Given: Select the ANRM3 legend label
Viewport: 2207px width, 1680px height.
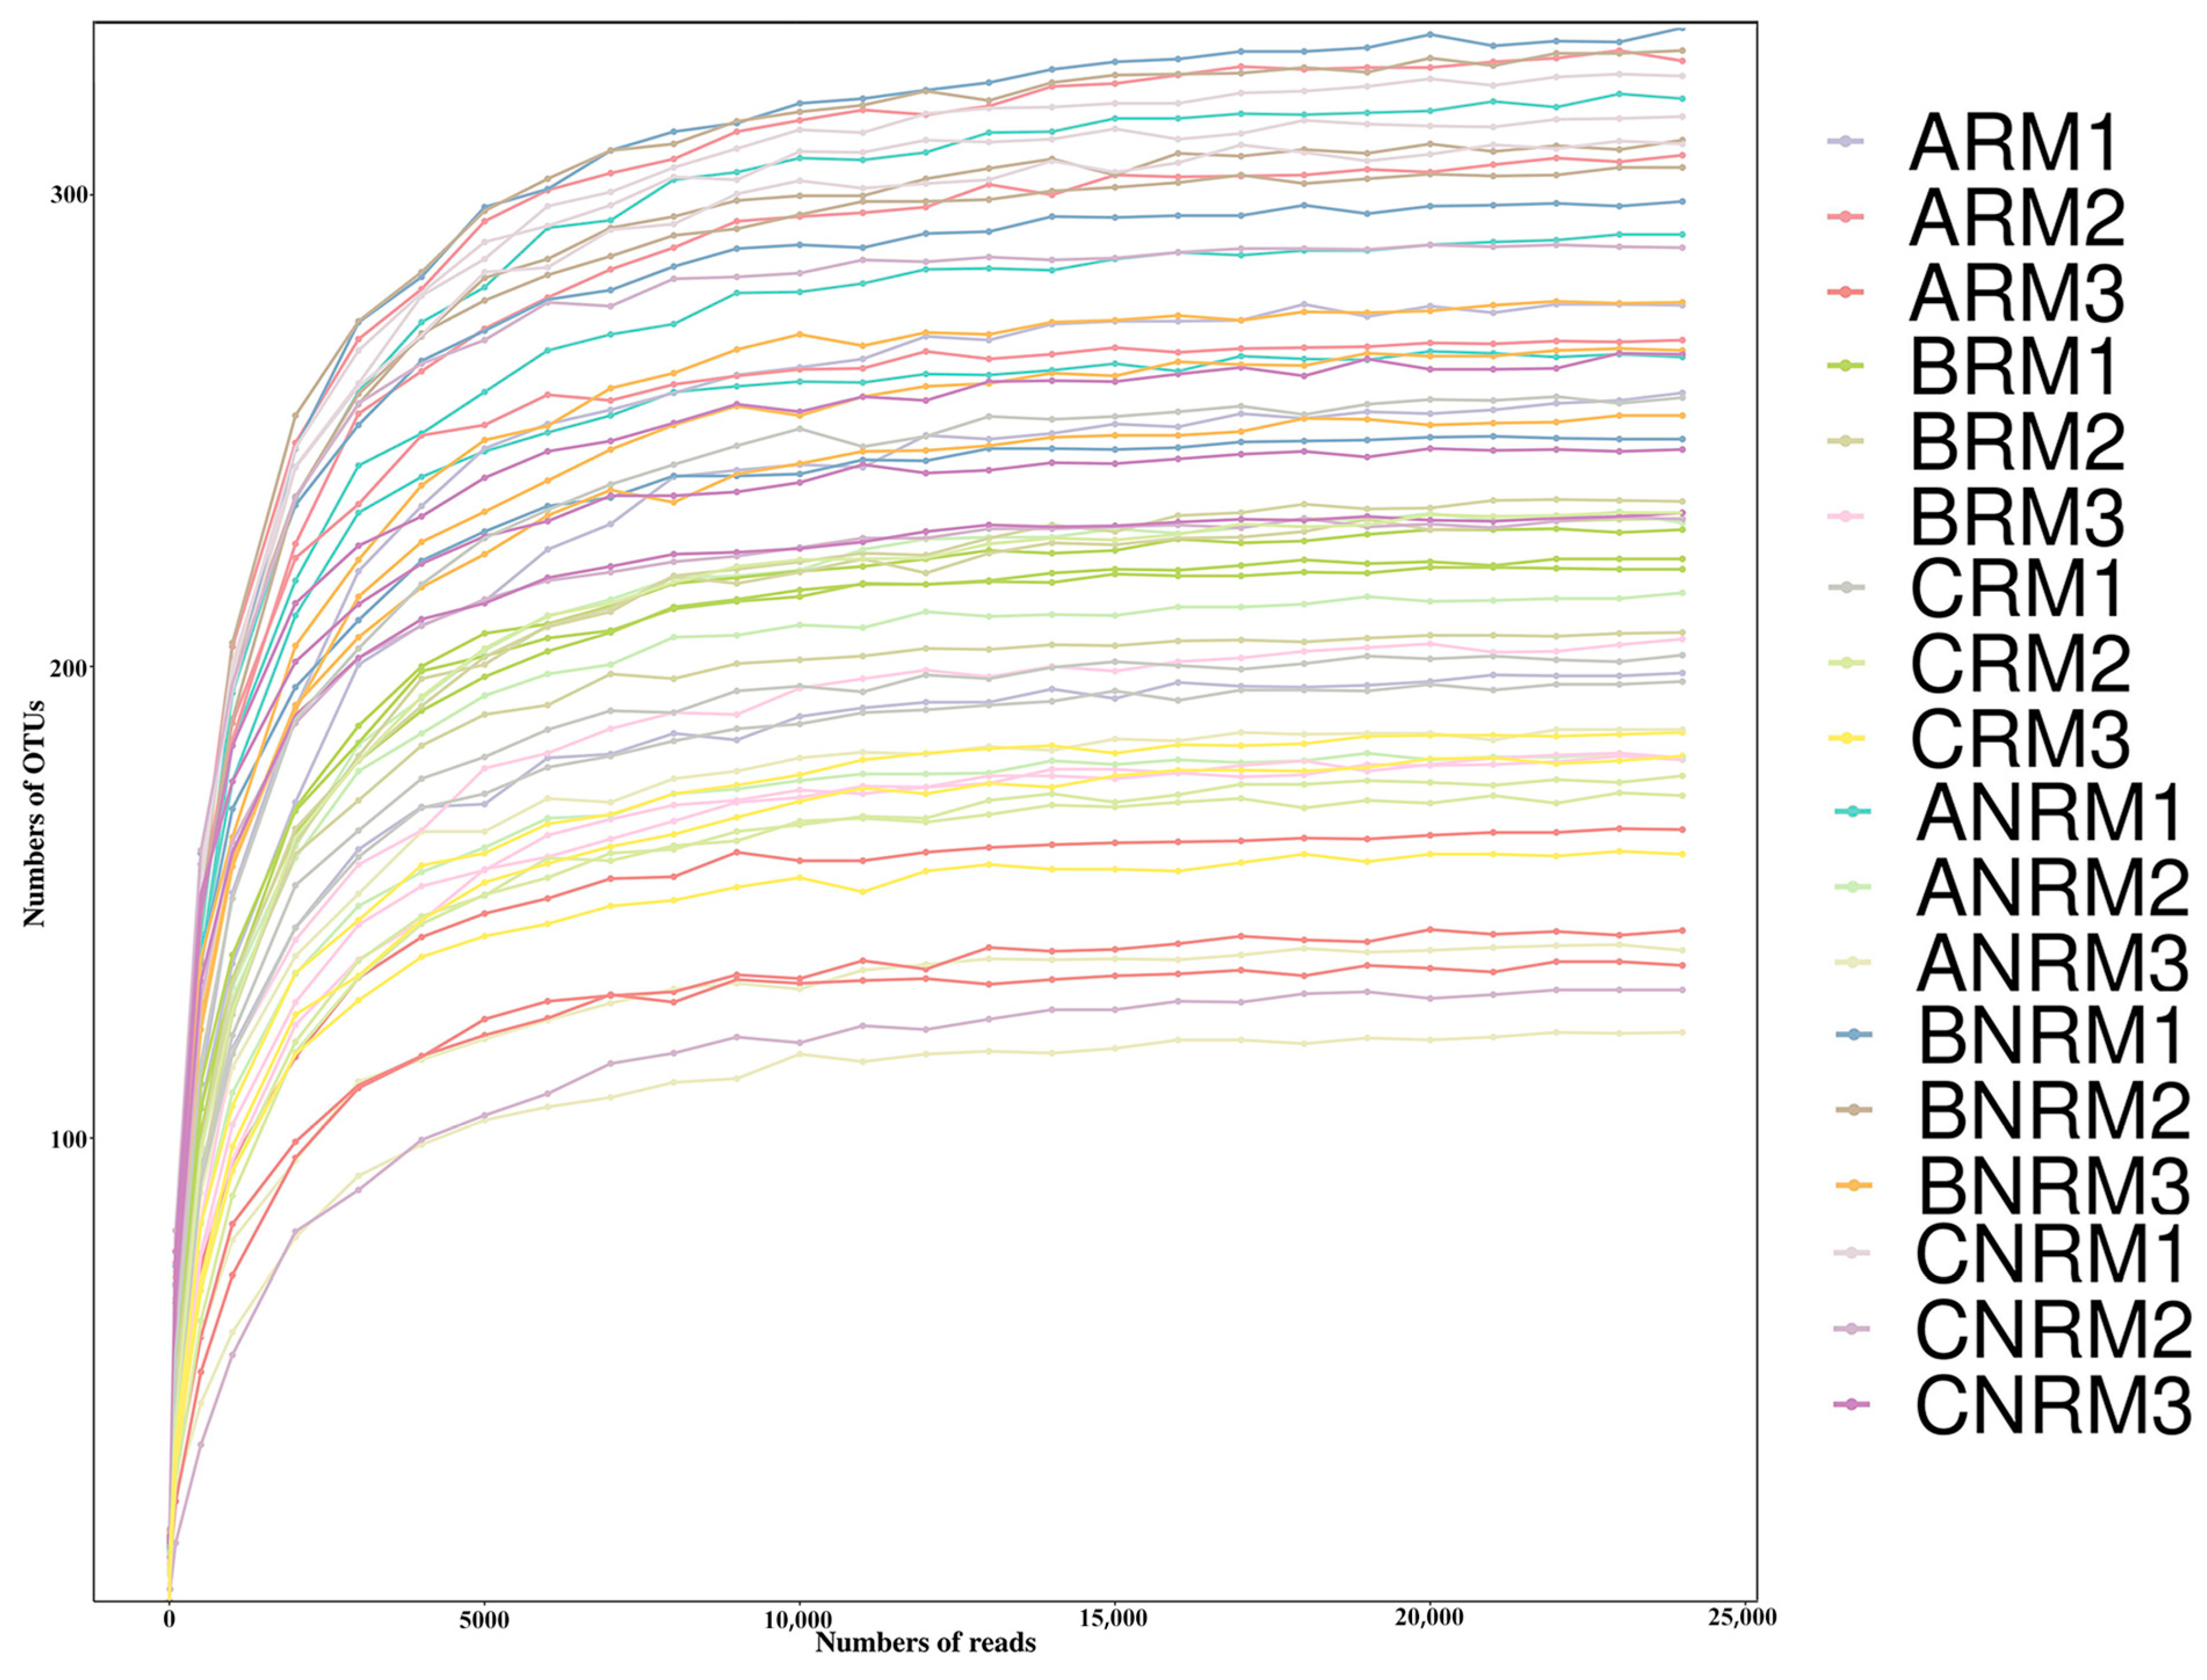Looking at the screenshot, I should pos(2052,961).
